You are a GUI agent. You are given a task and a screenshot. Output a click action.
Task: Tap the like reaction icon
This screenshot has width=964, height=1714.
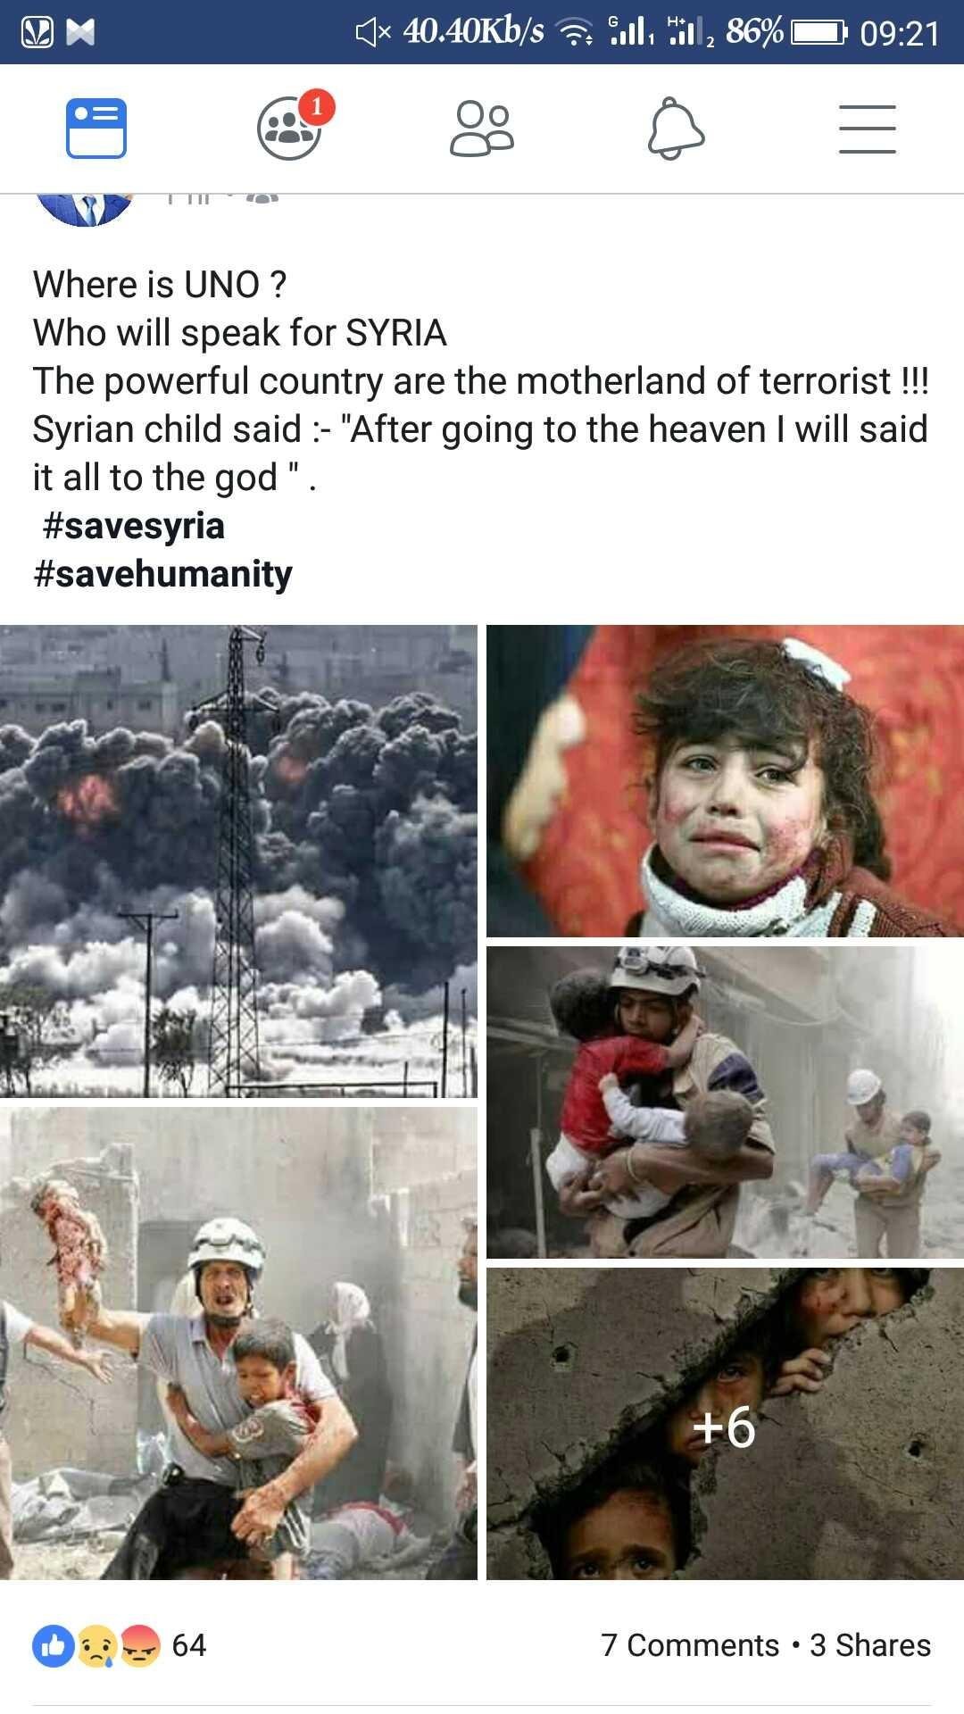click(54, 1646)
